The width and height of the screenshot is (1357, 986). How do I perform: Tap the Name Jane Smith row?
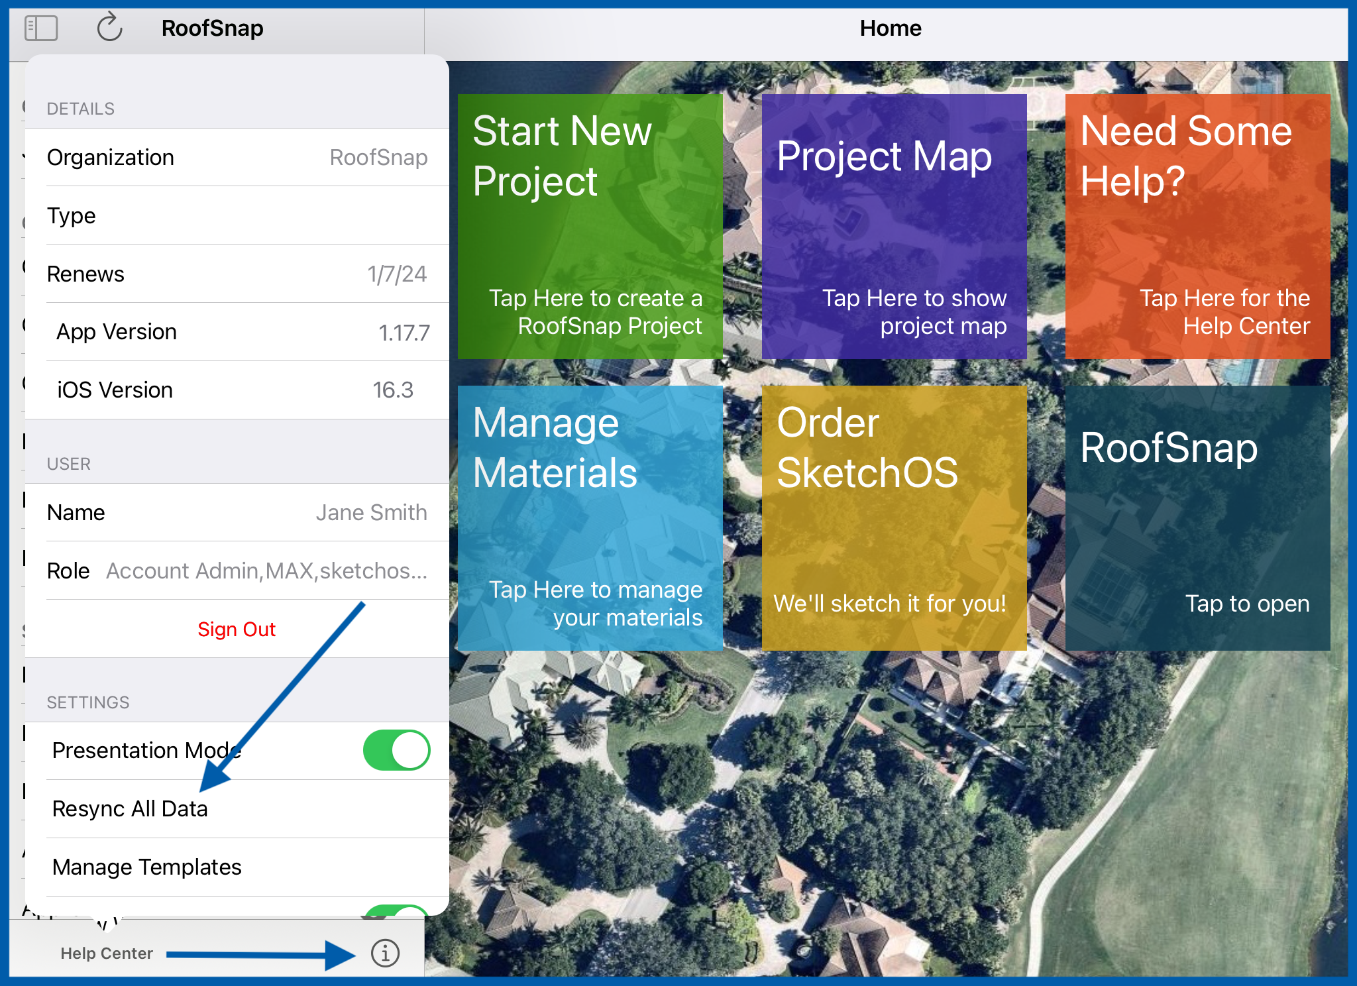(x=237, y=513)
